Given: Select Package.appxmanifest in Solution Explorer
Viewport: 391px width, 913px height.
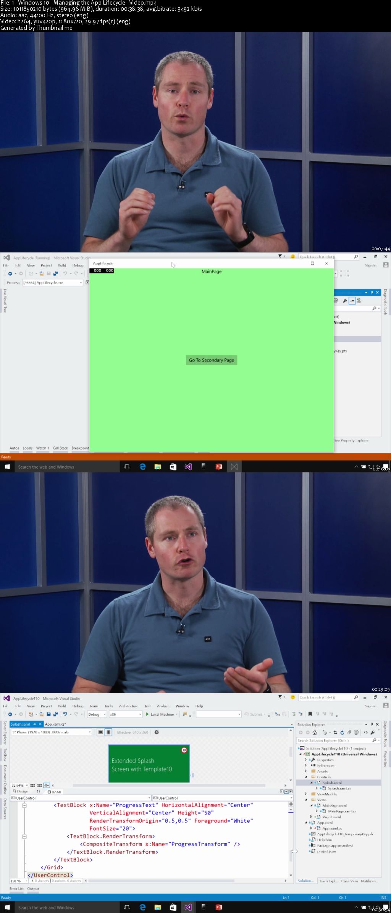Looking at the screenshot, I should coord(334,845).
